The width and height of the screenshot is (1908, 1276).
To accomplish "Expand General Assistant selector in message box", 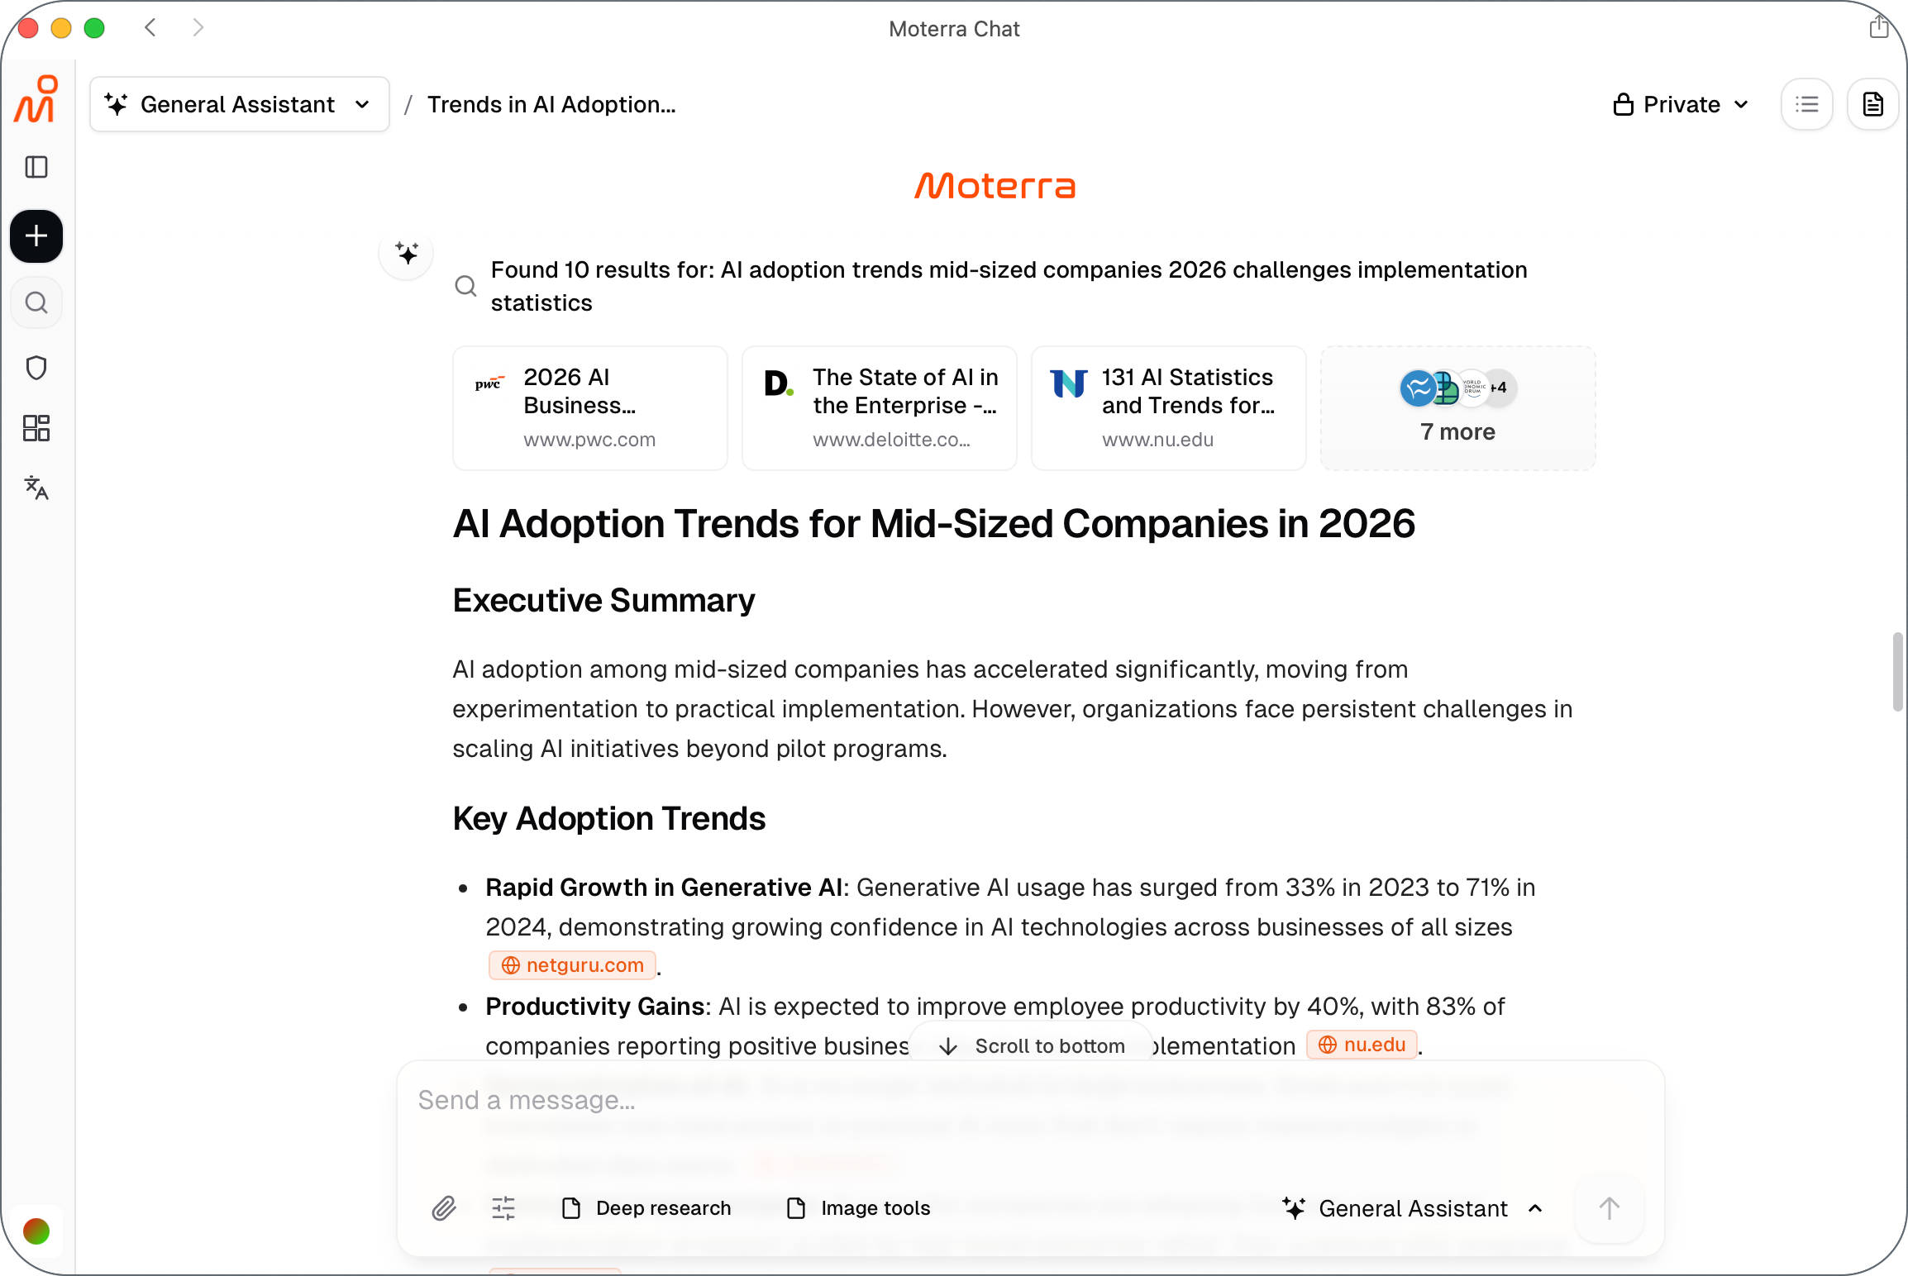I will [x=1413, y=1208].
